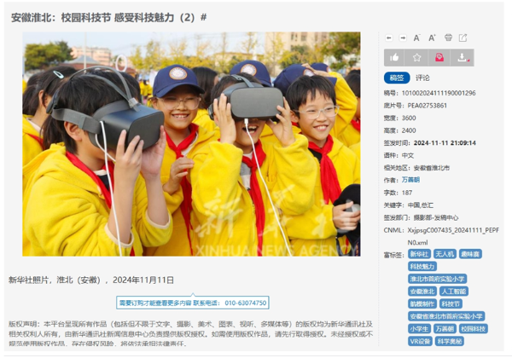512x358 pixels.
Task: Click the 淮北市首府实验小学 tag
Action: pos(437,279)
